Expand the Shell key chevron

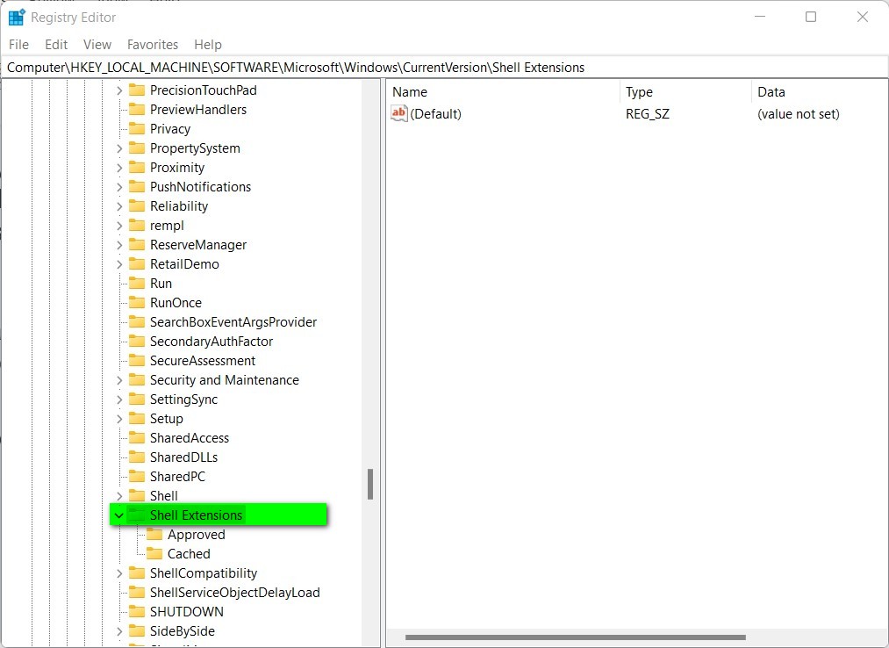119,496
